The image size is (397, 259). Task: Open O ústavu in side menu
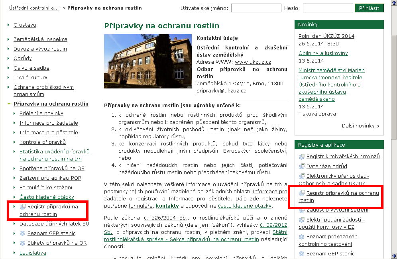(25, 25)
